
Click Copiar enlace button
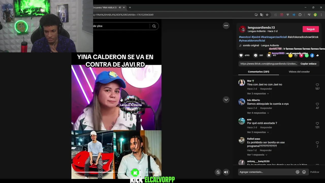[x=308, y=64]
